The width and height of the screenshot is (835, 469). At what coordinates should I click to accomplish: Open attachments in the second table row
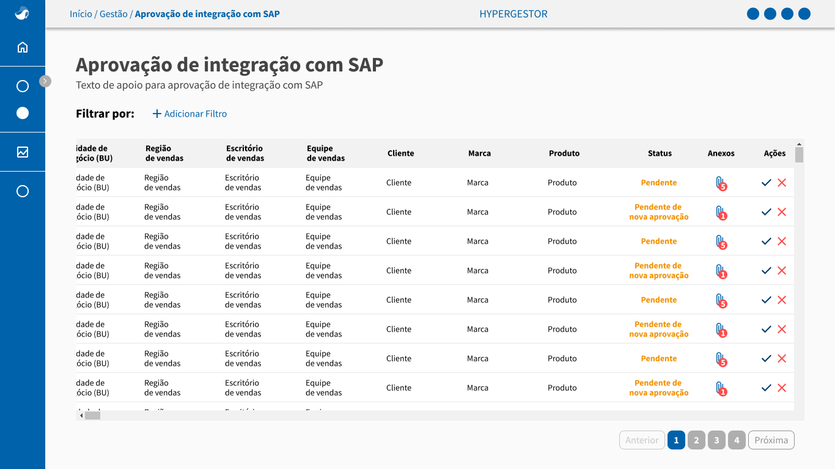click(x=721, y=213)
